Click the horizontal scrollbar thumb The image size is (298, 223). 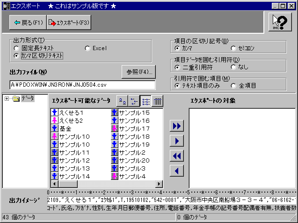(68, 184)
